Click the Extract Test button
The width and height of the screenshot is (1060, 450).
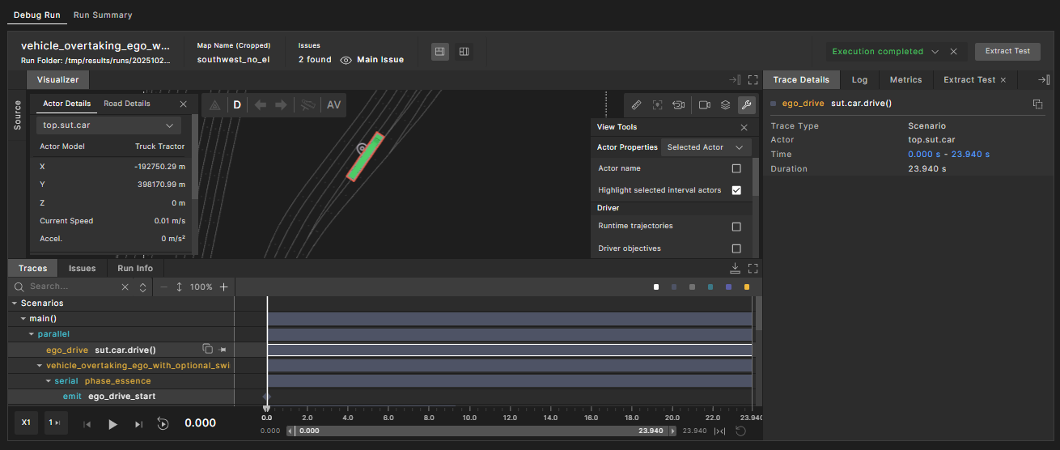[x=1007, y=51]
